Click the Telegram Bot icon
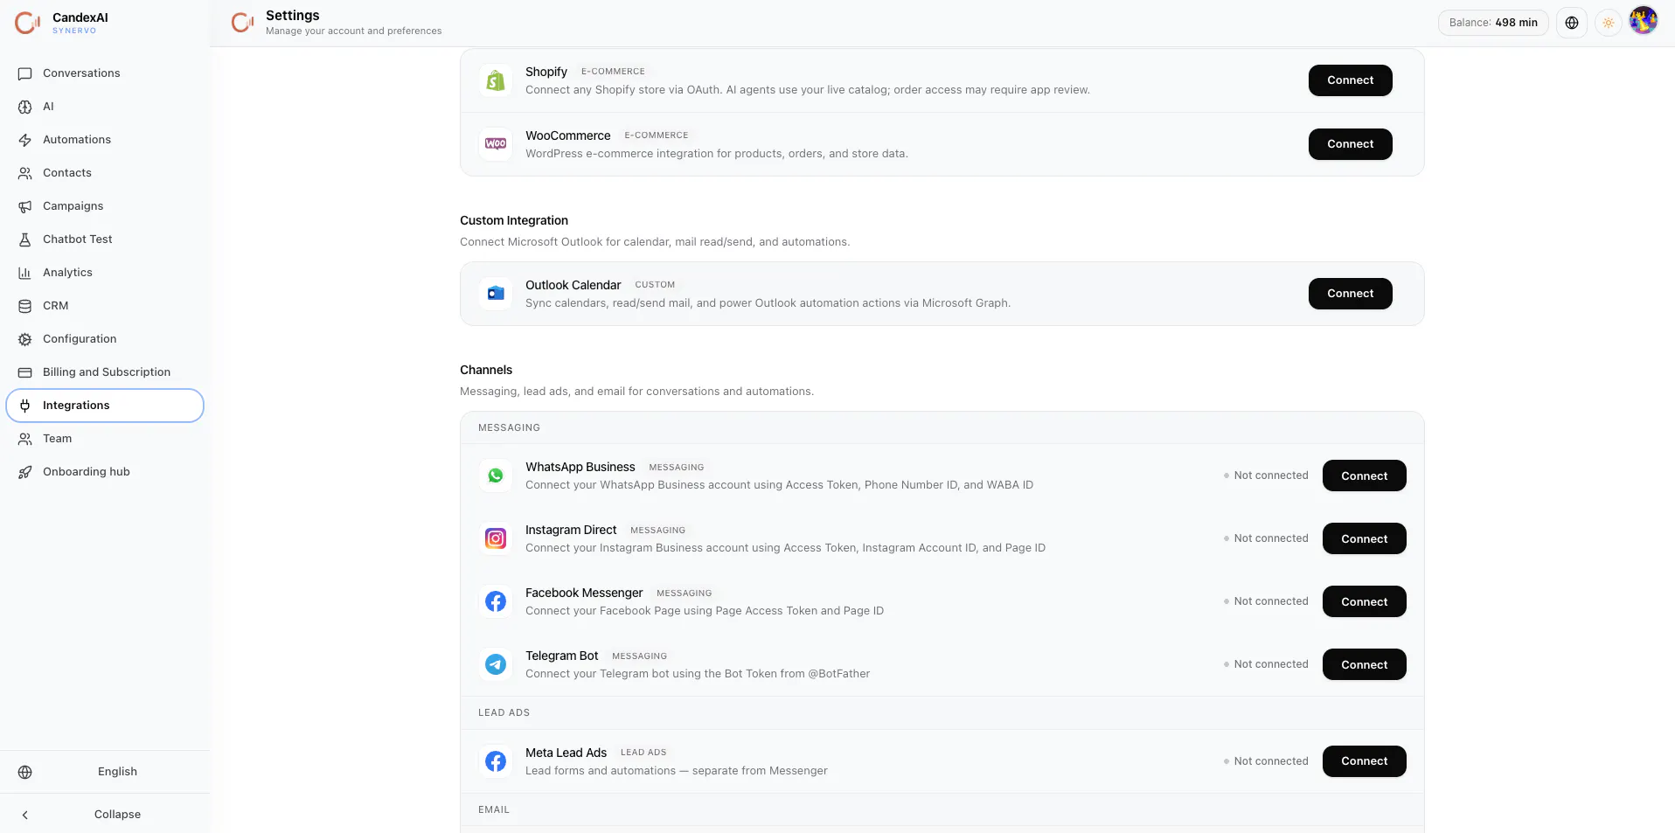The width and height of the screenshot is (1675, 833). (496, 664)
